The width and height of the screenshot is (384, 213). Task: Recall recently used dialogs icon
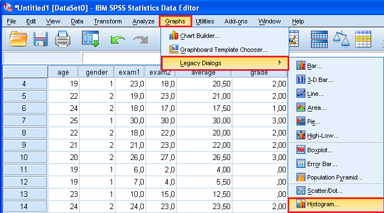[x=90, y=38]
